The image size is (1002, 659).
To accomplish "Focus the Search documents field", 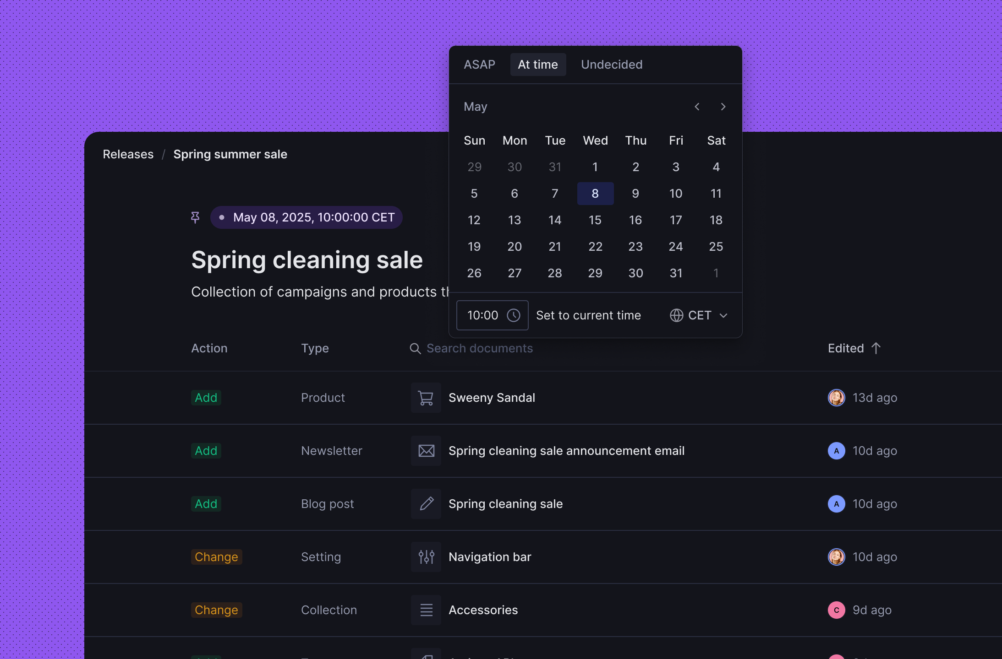I will click(x=480, y=349).
